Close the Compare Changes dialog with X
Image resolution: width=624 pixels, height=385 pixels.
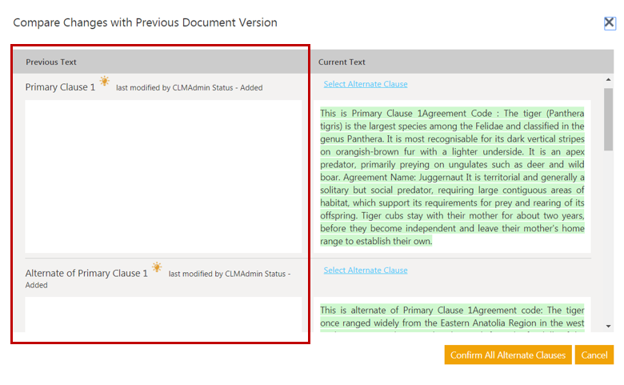tap(610, 23)
